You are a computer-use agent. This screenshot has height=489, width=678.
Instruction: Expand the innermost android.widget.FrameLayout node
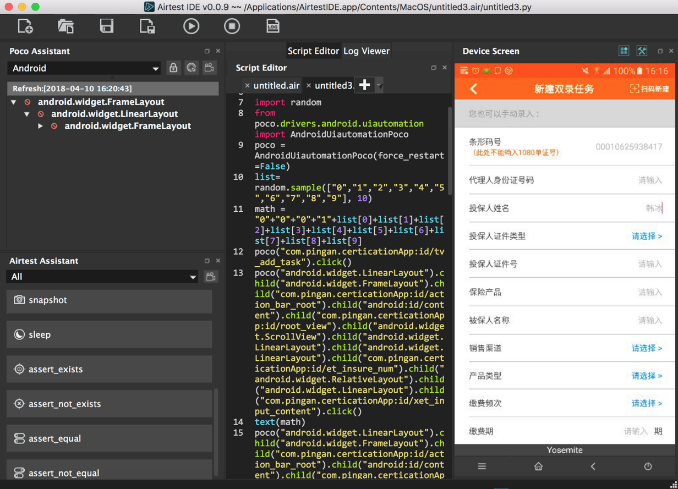point(41,126)
